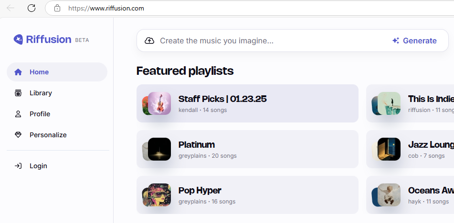Open the This Is Indie playlist cover

(388, 103)
